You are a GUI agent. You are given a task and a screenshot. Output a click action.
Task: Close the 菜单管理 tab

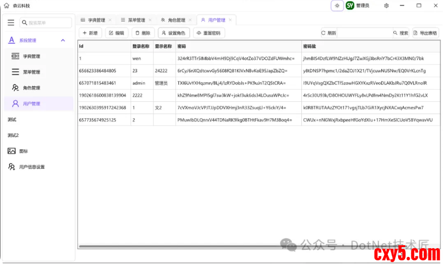(150, 20)
